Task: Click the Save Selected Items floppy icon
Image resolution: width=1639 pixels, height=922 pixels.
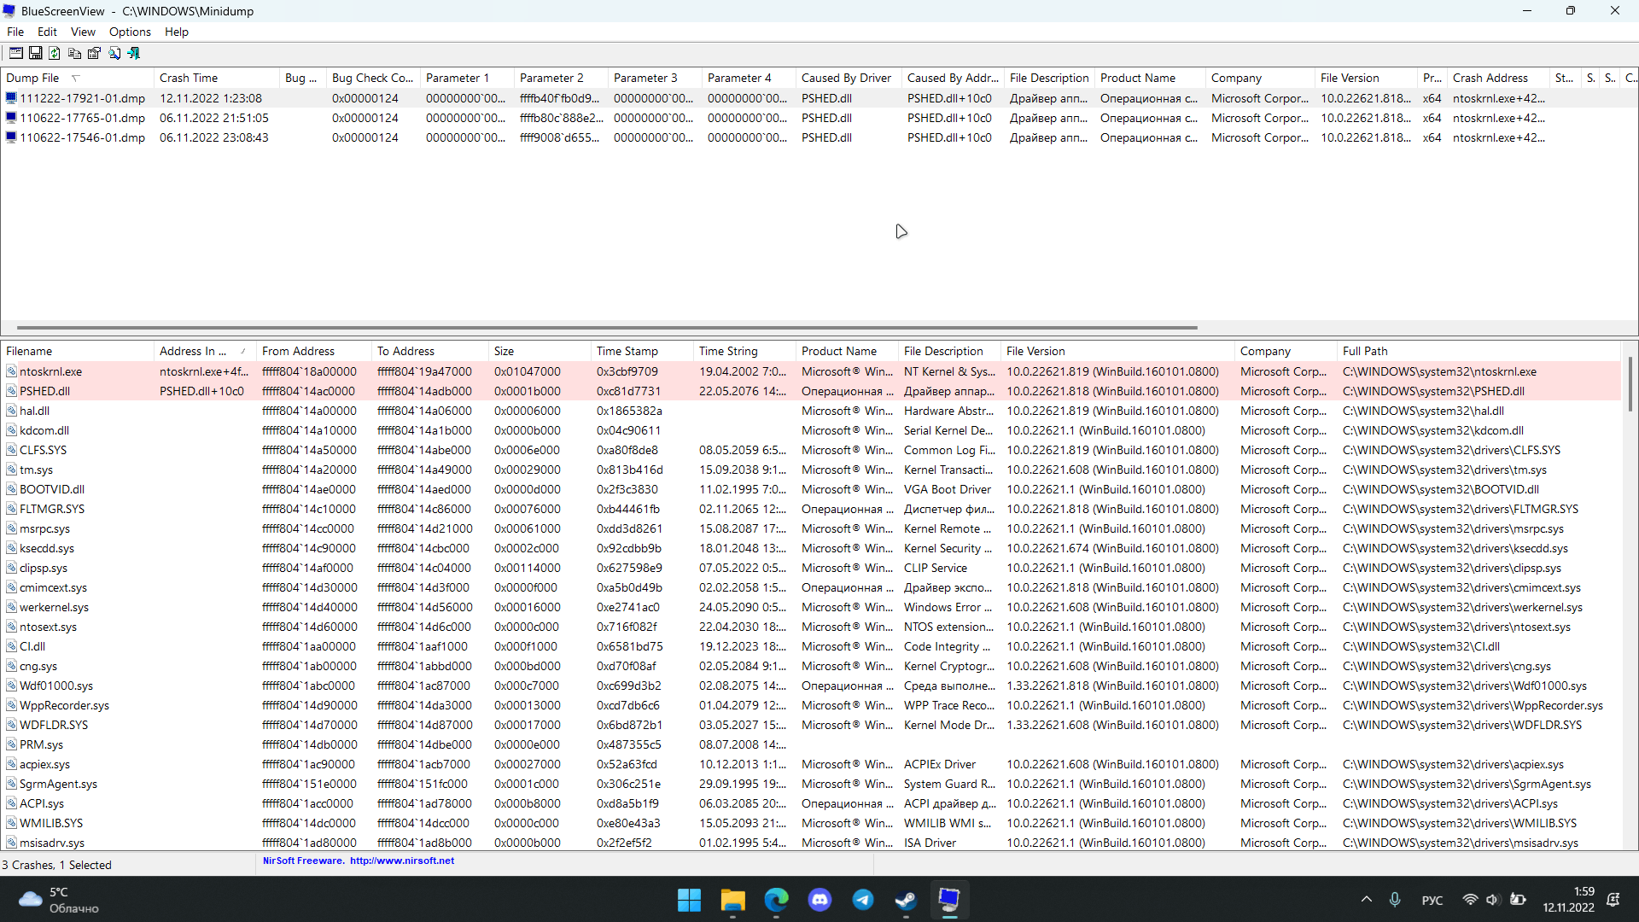Action: pos(36,53)
